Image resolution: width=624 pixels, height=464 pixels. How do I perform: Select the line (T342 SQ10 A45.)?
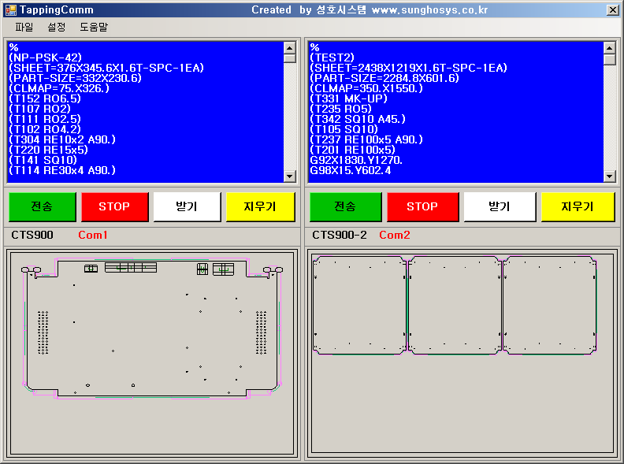(x=358, y=119)
